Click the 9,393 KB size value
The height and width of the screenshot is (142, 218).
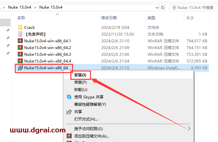coord(199,68)
